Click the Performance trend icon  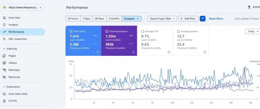4,32
